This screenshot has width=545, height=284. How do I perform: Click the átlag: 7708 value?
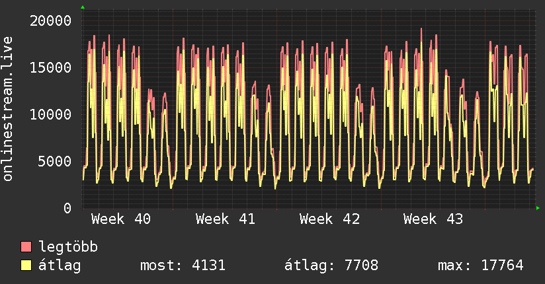(331, 266)
